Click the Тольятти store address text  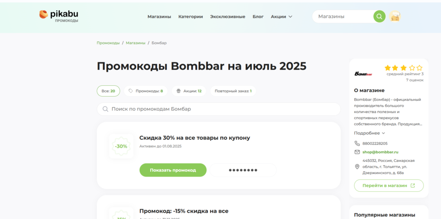pos(388,167)
